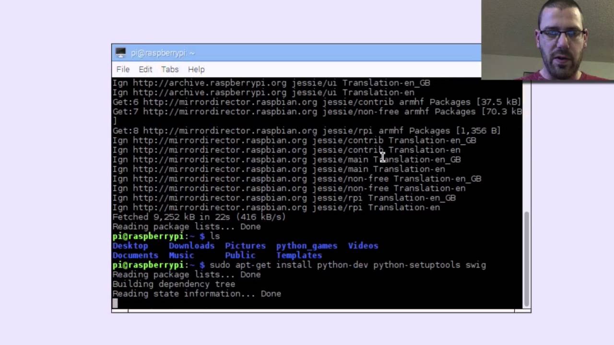Click the Documents folder name
This screenshot has width=614, height=345.
(135, 255)
